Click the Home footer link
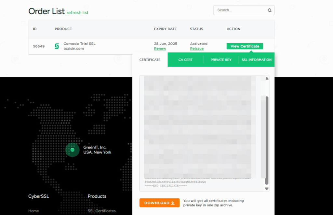Viewport: 333px width, 215px height. coord(33,211)
